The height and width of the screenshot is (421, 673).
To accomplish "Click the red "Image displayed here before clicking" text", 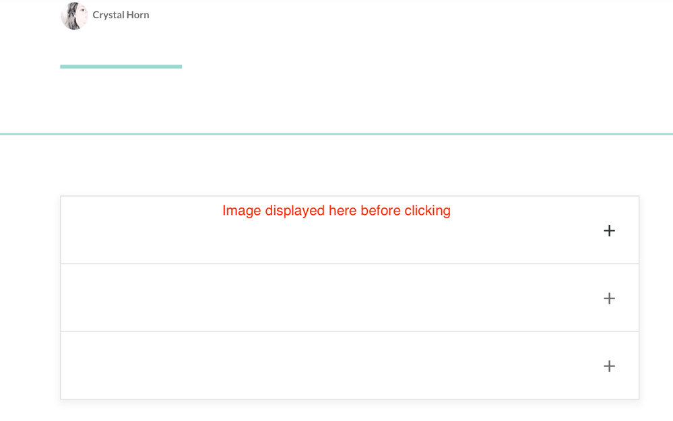I will point(336,211).
